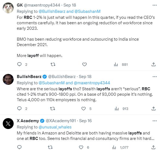Reply to GK's tweet about RBC
The height and width of the screenshot is (150, 160).
(x=19, y=64)
